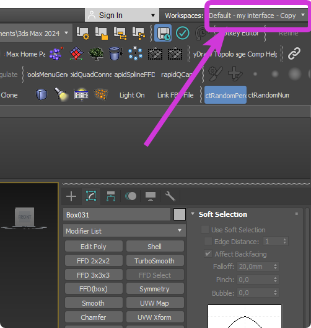This screenshot has width=311, height=328.
Task: Open the Utilities wrench tab
Action: [x=170, y=196]
